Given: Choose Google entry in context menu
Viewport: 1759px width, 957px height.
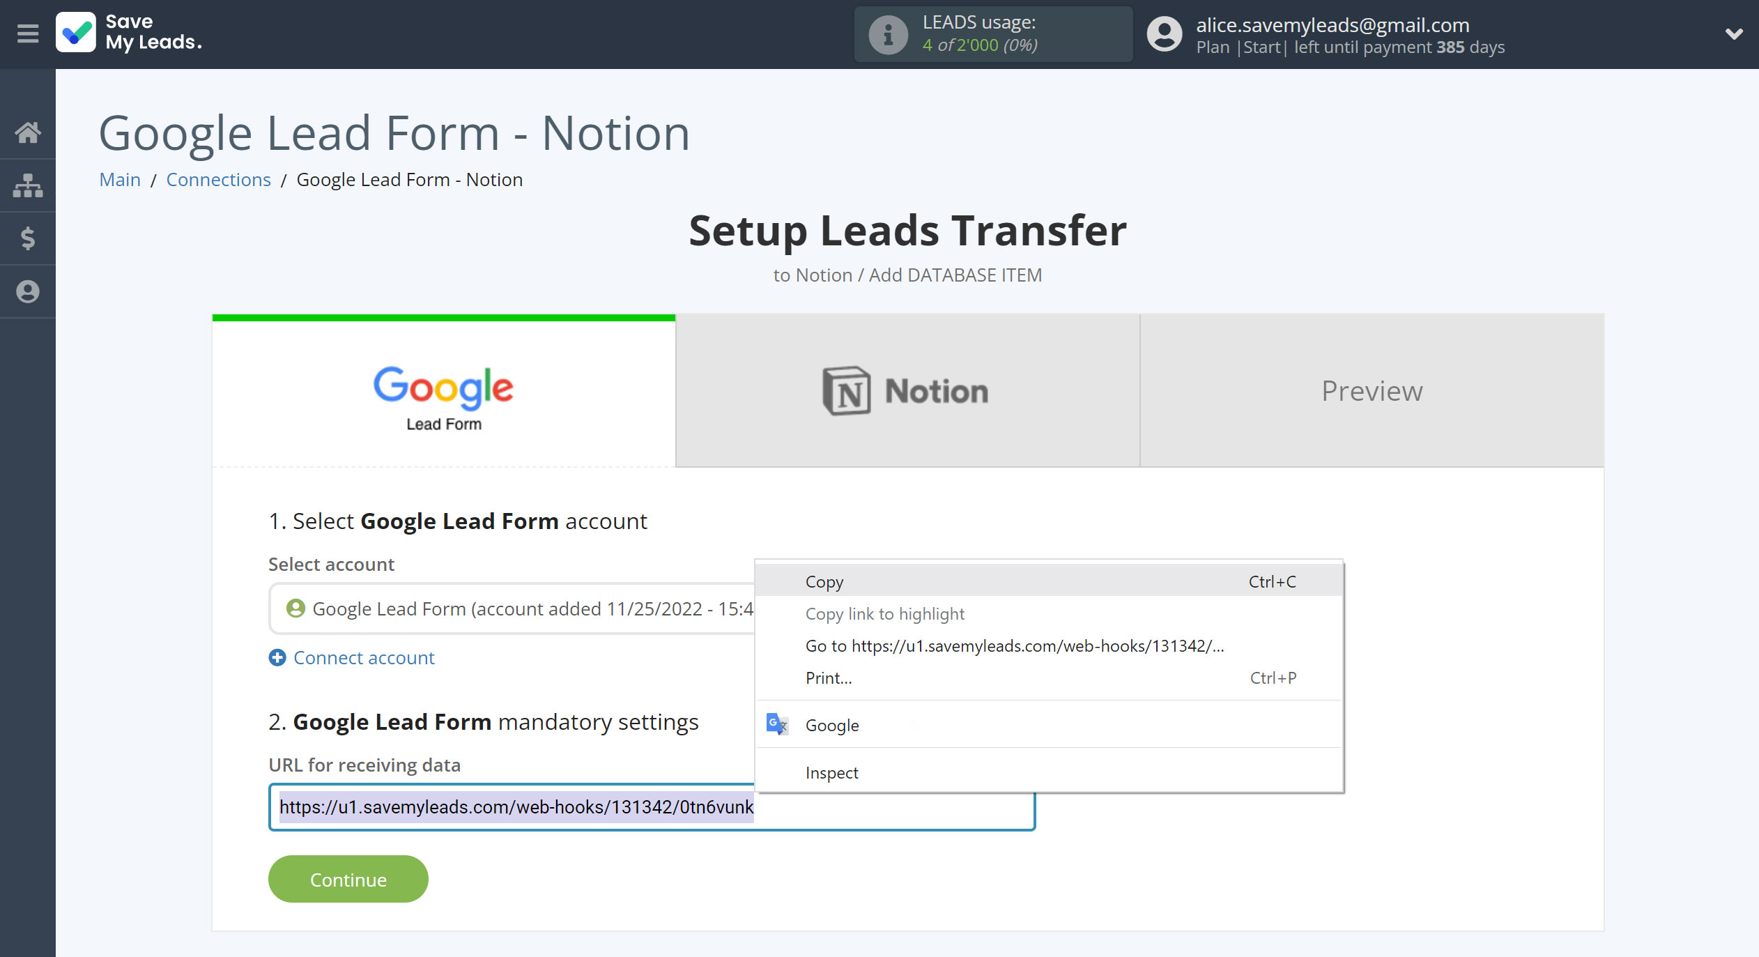Looking at the screenshot, I should pyautogui.click(x=1049, y=725).
